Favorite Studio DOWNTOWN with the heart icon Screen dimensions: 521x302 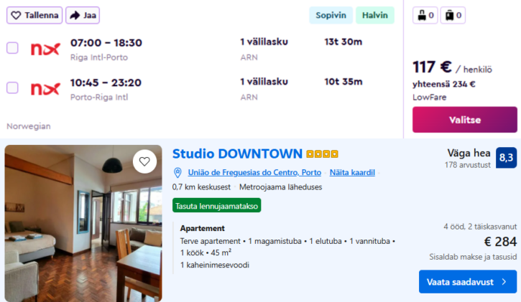coord(144,161)
